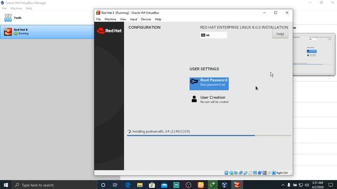Image resolution: width=337 pixels, height=189 pixels.
Task: Open File menu in VirtualBox Manager window
Action: click(4, 8)
